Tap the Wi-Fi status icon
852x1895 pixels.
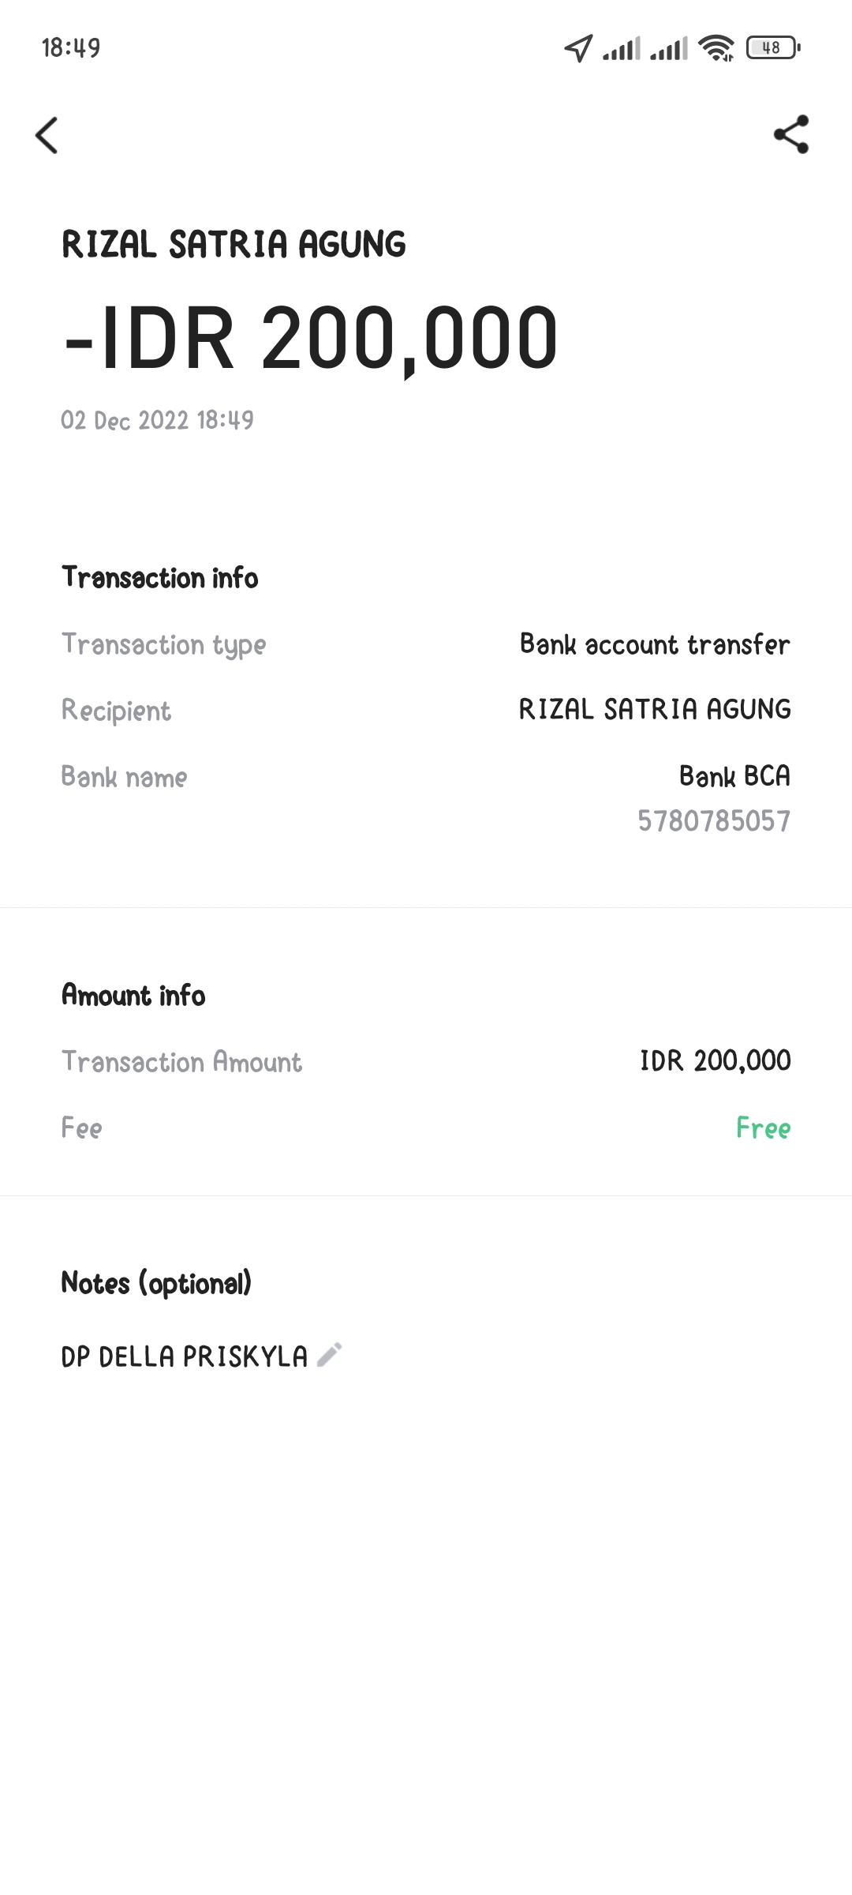click(716, 48)
